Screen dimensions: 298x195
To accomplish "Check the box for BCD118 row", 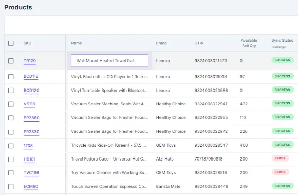I will pos(11,77).
